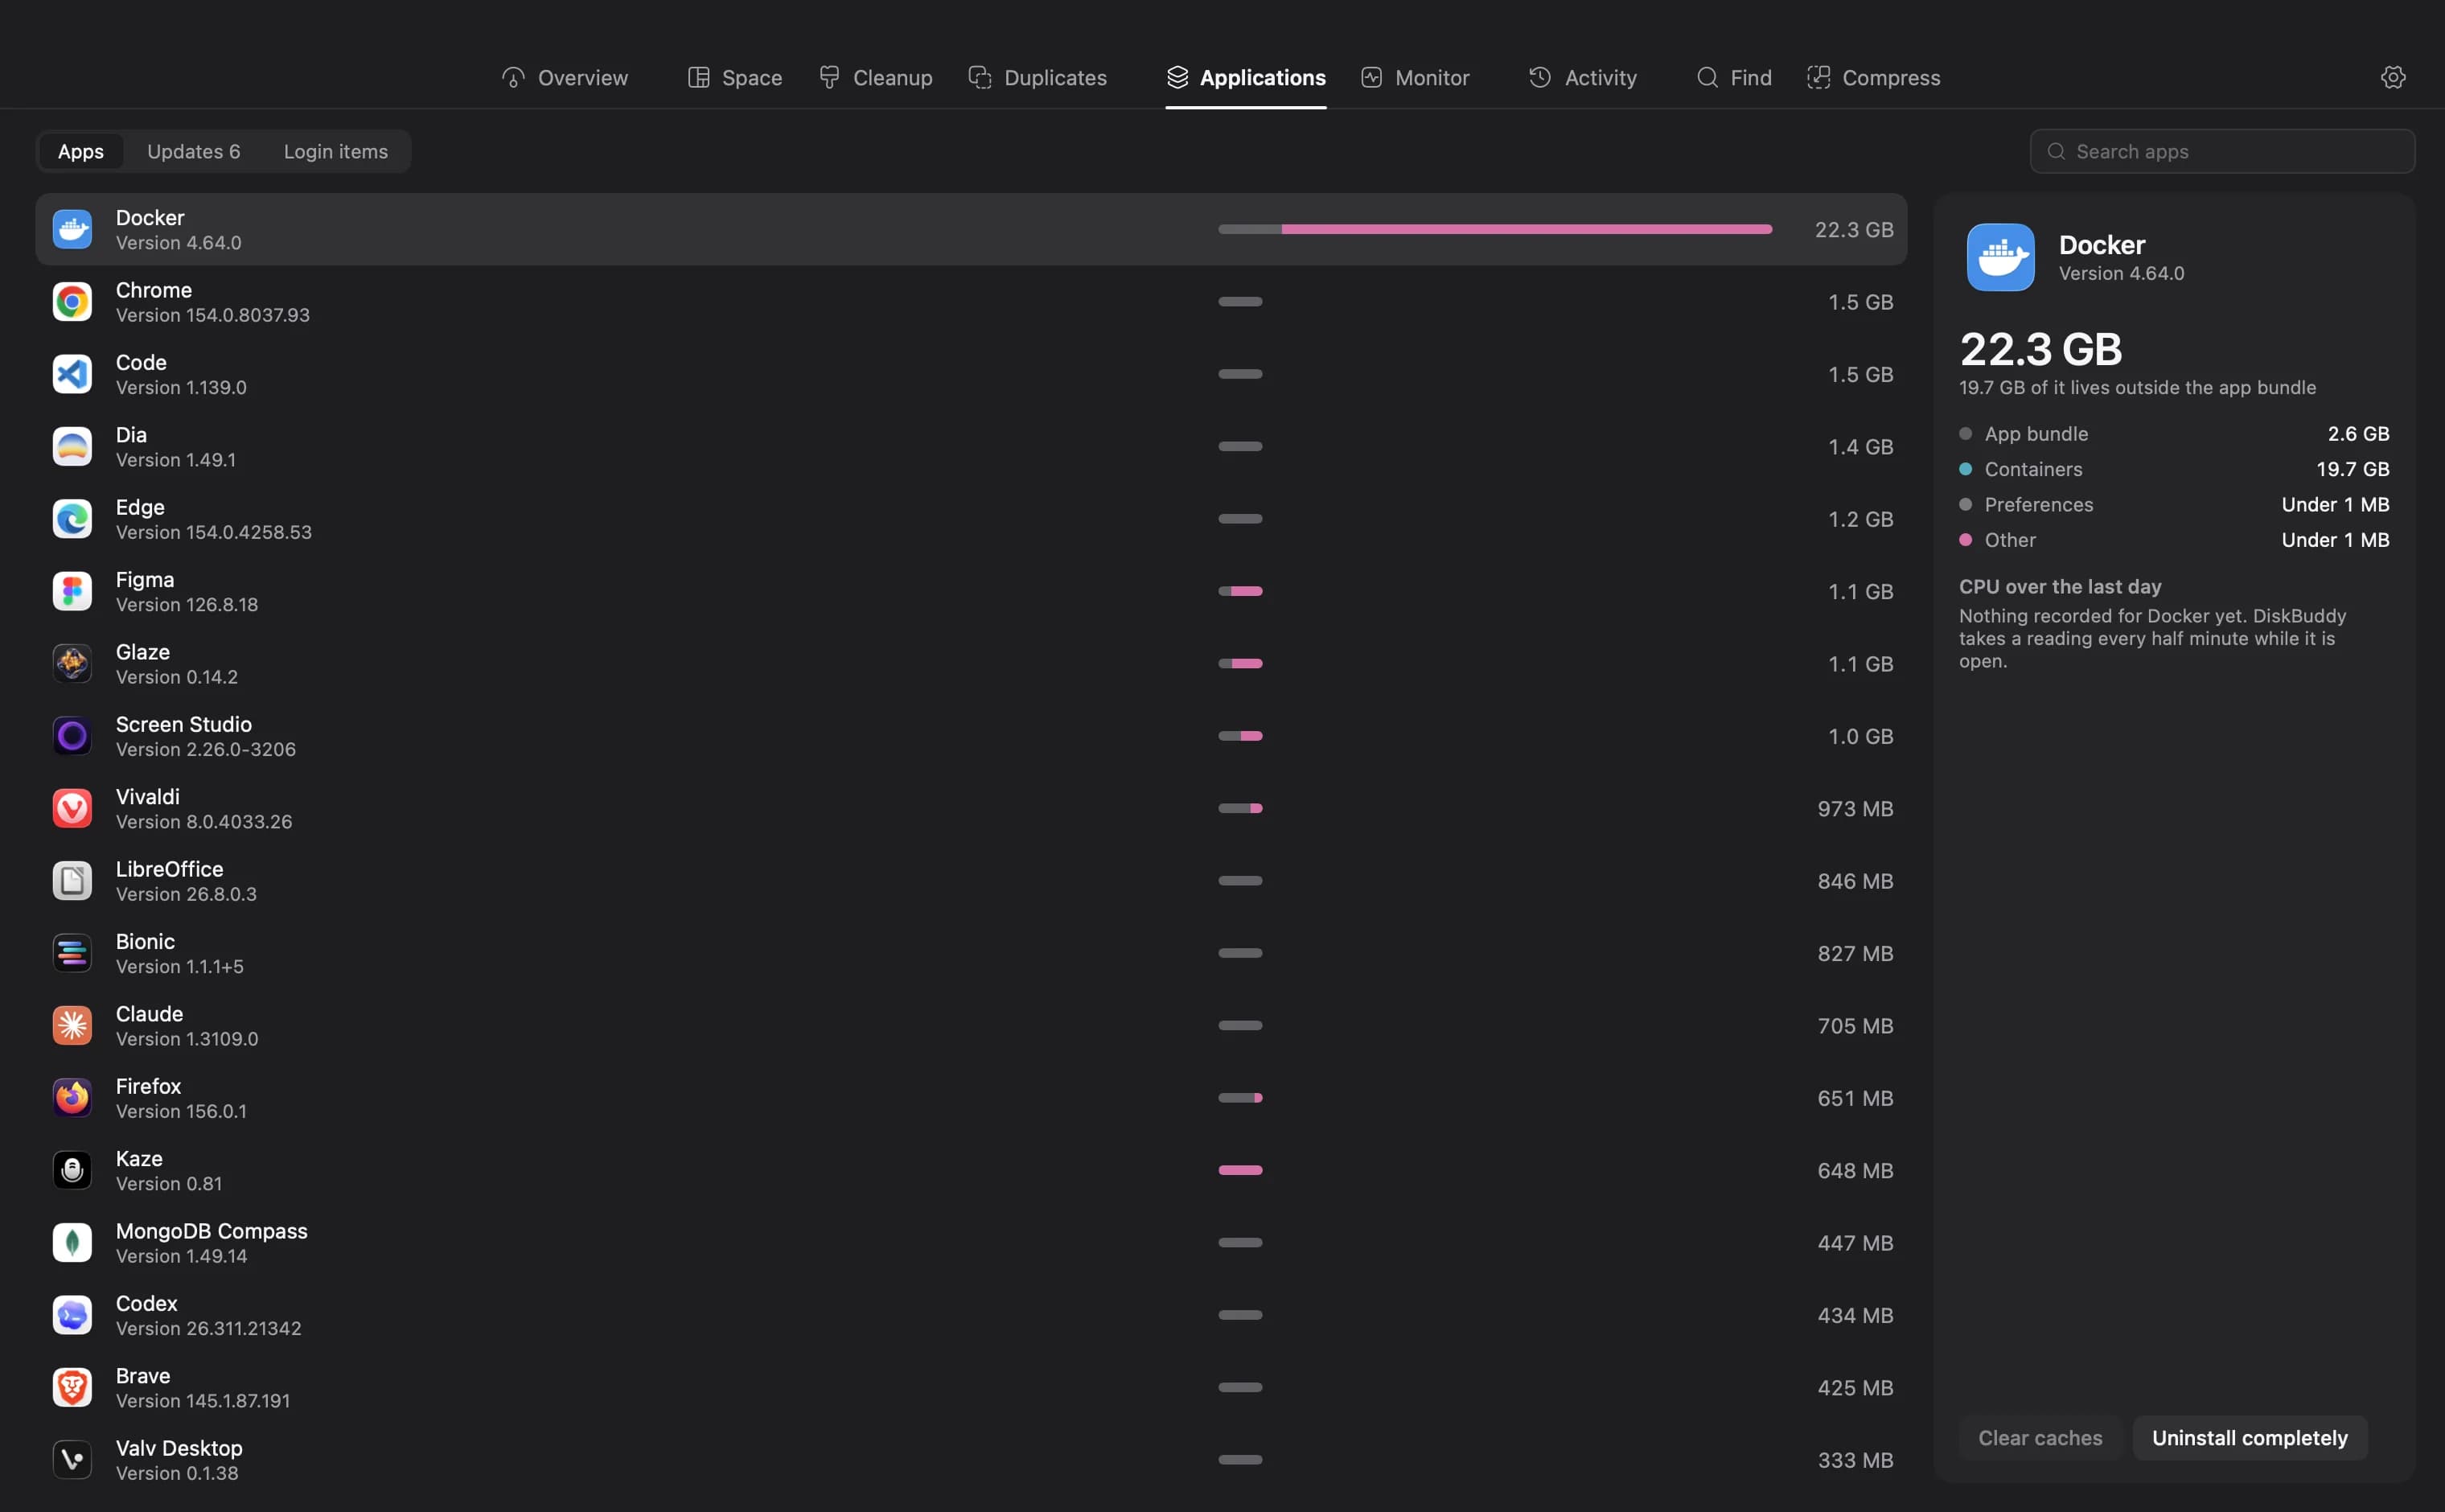Viewport: 2445px width, 1512px height.
Task: Click the Firefox app icon
Action: tap(72, 1098)
